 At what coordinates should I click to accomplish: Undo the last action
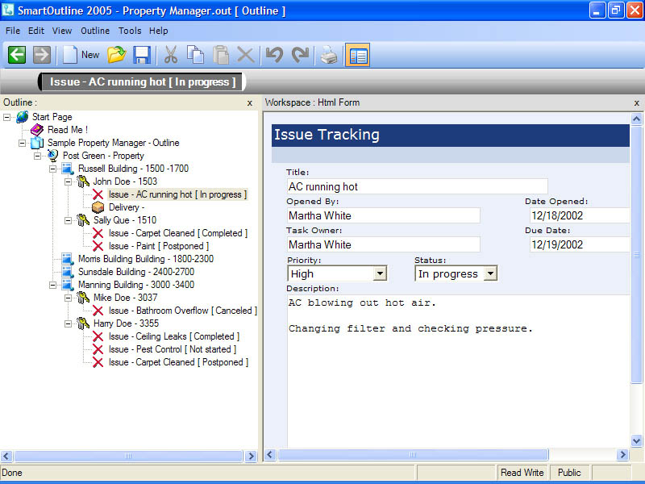274,55
